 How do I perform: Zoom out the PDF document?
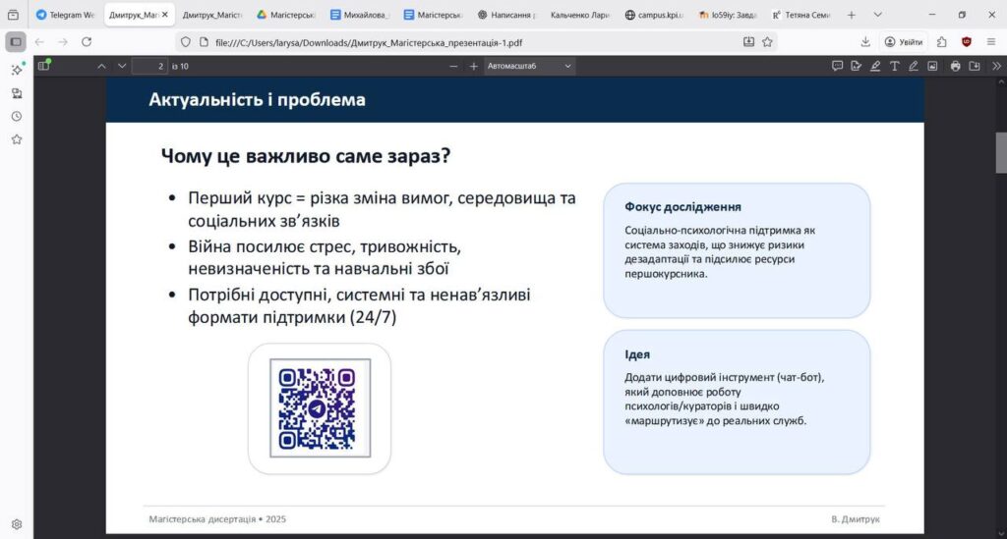(x=453, y=66)
